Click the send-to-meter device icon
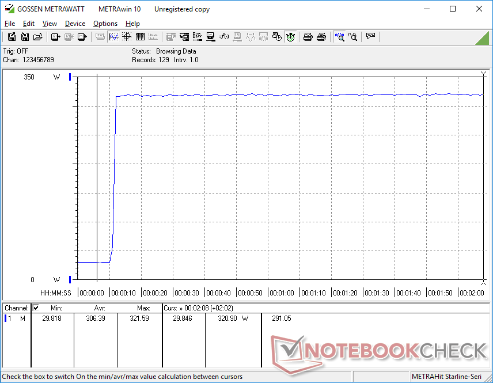Image resolution: width=493 pixels, height=383 pixels. (x=55, y=37)
